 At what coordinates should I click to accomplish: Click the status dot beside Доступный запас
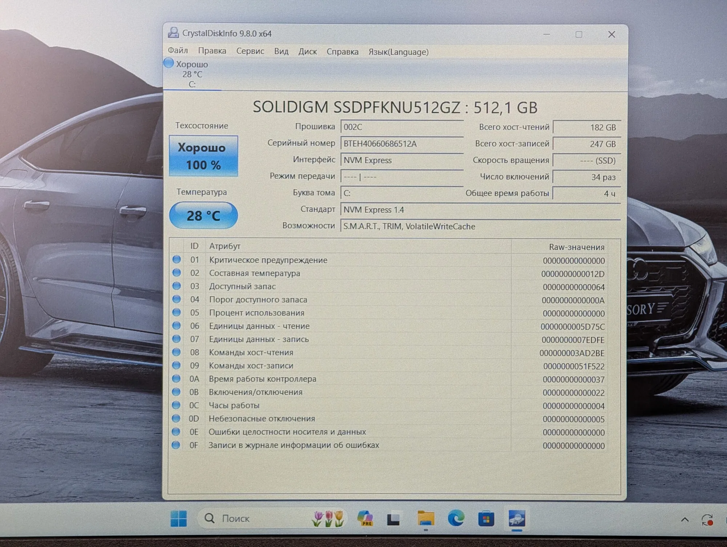[177, 286]
